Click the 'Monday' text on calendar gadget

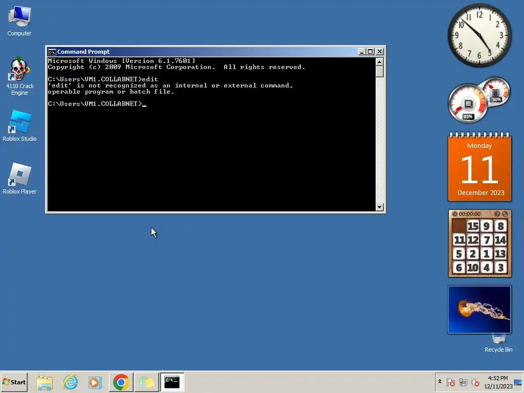[x=479, y=146]
